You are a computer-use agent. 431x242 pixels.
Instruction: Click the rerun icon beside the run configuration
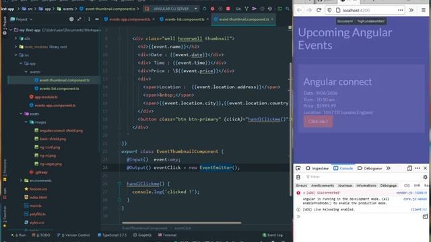(x=204, y=9)
